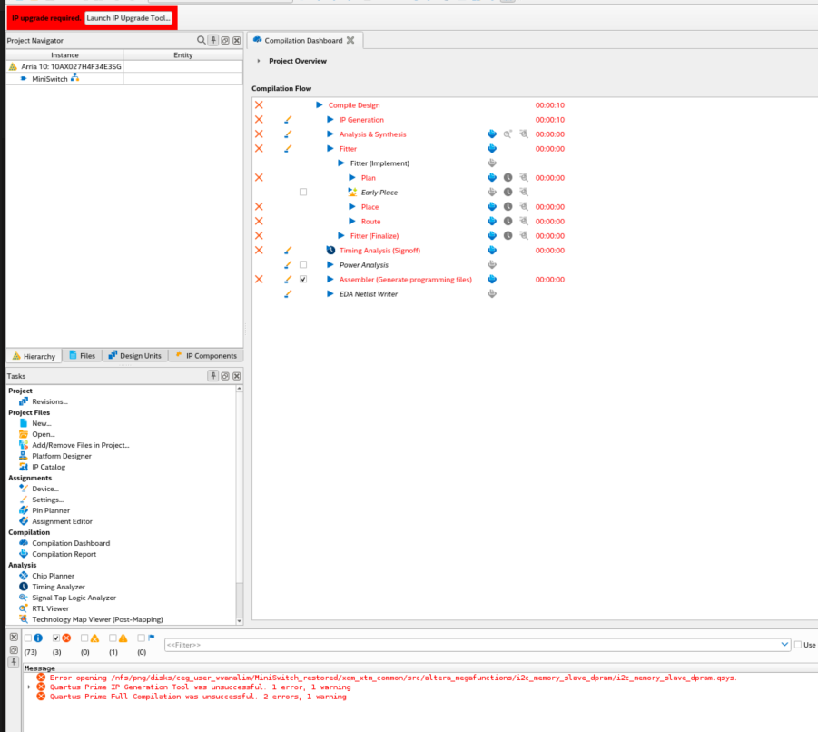
Task: Click the message Filter input field
Action: point(472,644)
